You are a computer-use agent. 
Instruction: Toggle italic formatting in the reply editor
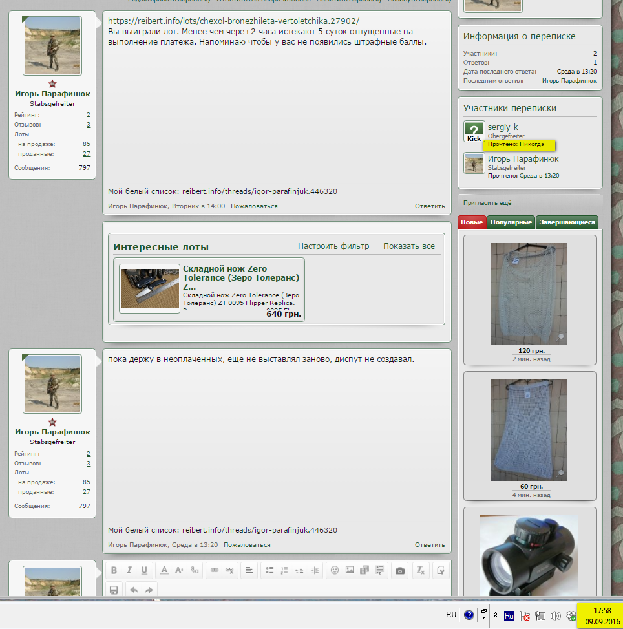point(129,570)
